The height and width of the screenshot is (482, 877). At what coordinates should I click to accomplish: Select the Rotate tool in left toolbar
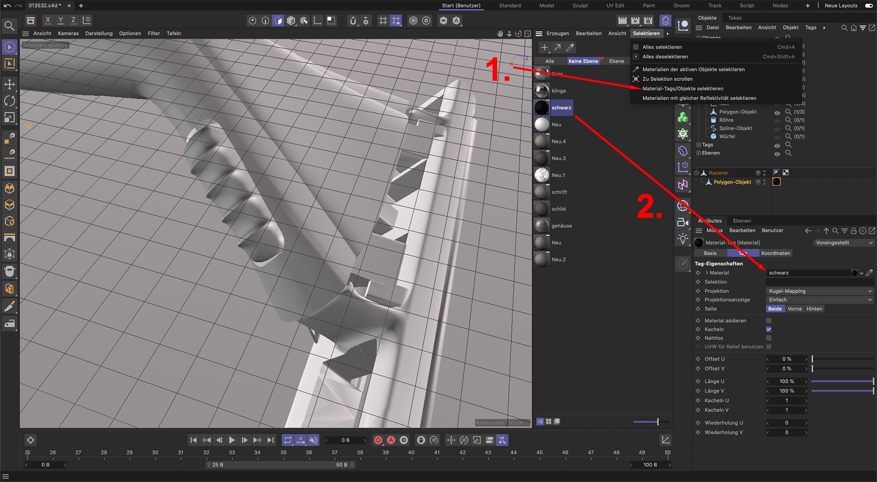pyautogui.click(x=9, y=101)
